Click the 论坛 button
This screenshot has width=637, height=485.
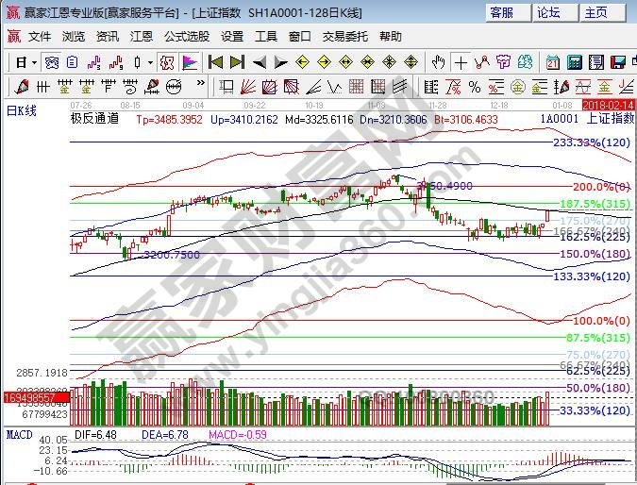coord(548,12)
